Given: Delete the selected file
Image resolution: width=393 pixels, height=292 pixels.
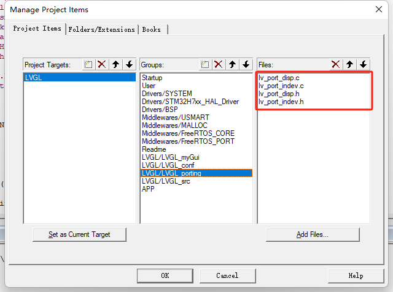Looking at the screenshot, I should point(336,65).
